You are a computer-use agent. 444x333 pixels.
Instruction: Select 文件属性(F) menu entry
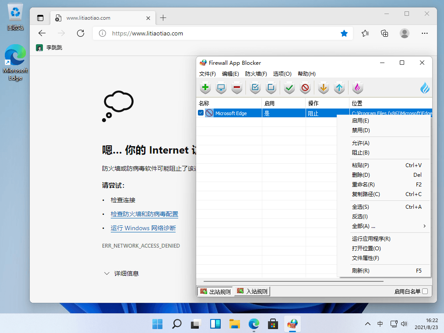[x=384, y=258]
